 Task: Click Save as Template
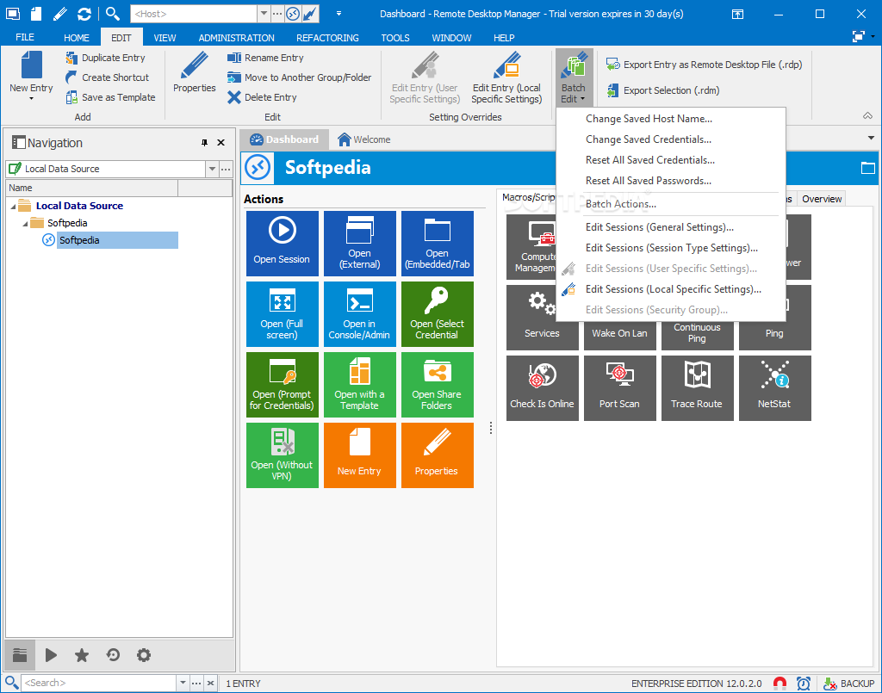tap(110, 97)
